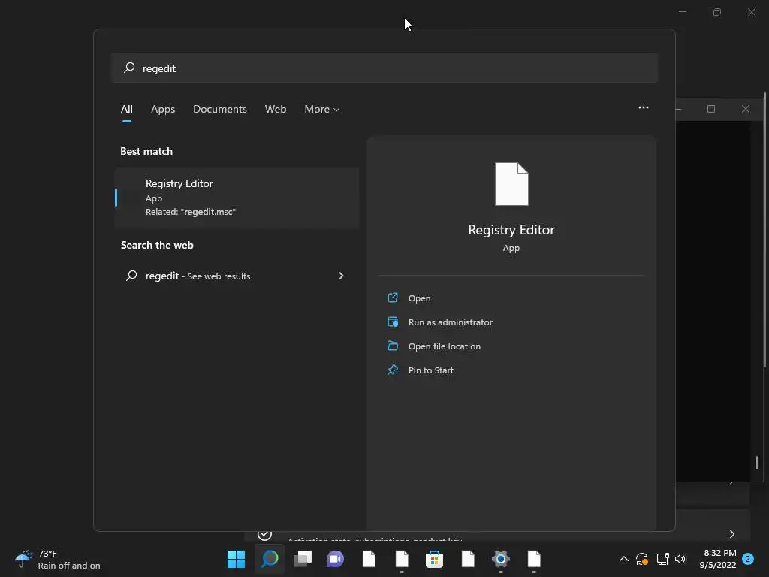Click the Search the web heading
The width and height of the screenshot is (769, 577).
click(x=157, y=245)
